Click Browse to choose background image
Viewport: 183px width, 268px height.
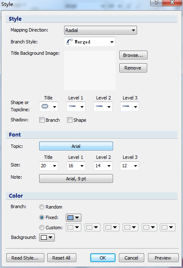pyautogui.click(x=133, y=55)
